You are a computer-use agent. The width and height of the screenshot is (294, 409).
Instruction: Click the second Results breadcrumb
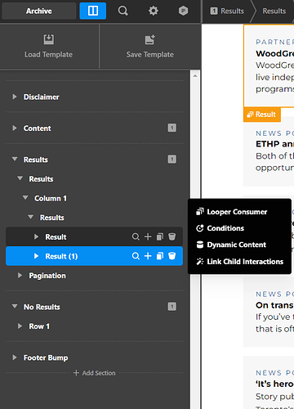pos(274,11)
